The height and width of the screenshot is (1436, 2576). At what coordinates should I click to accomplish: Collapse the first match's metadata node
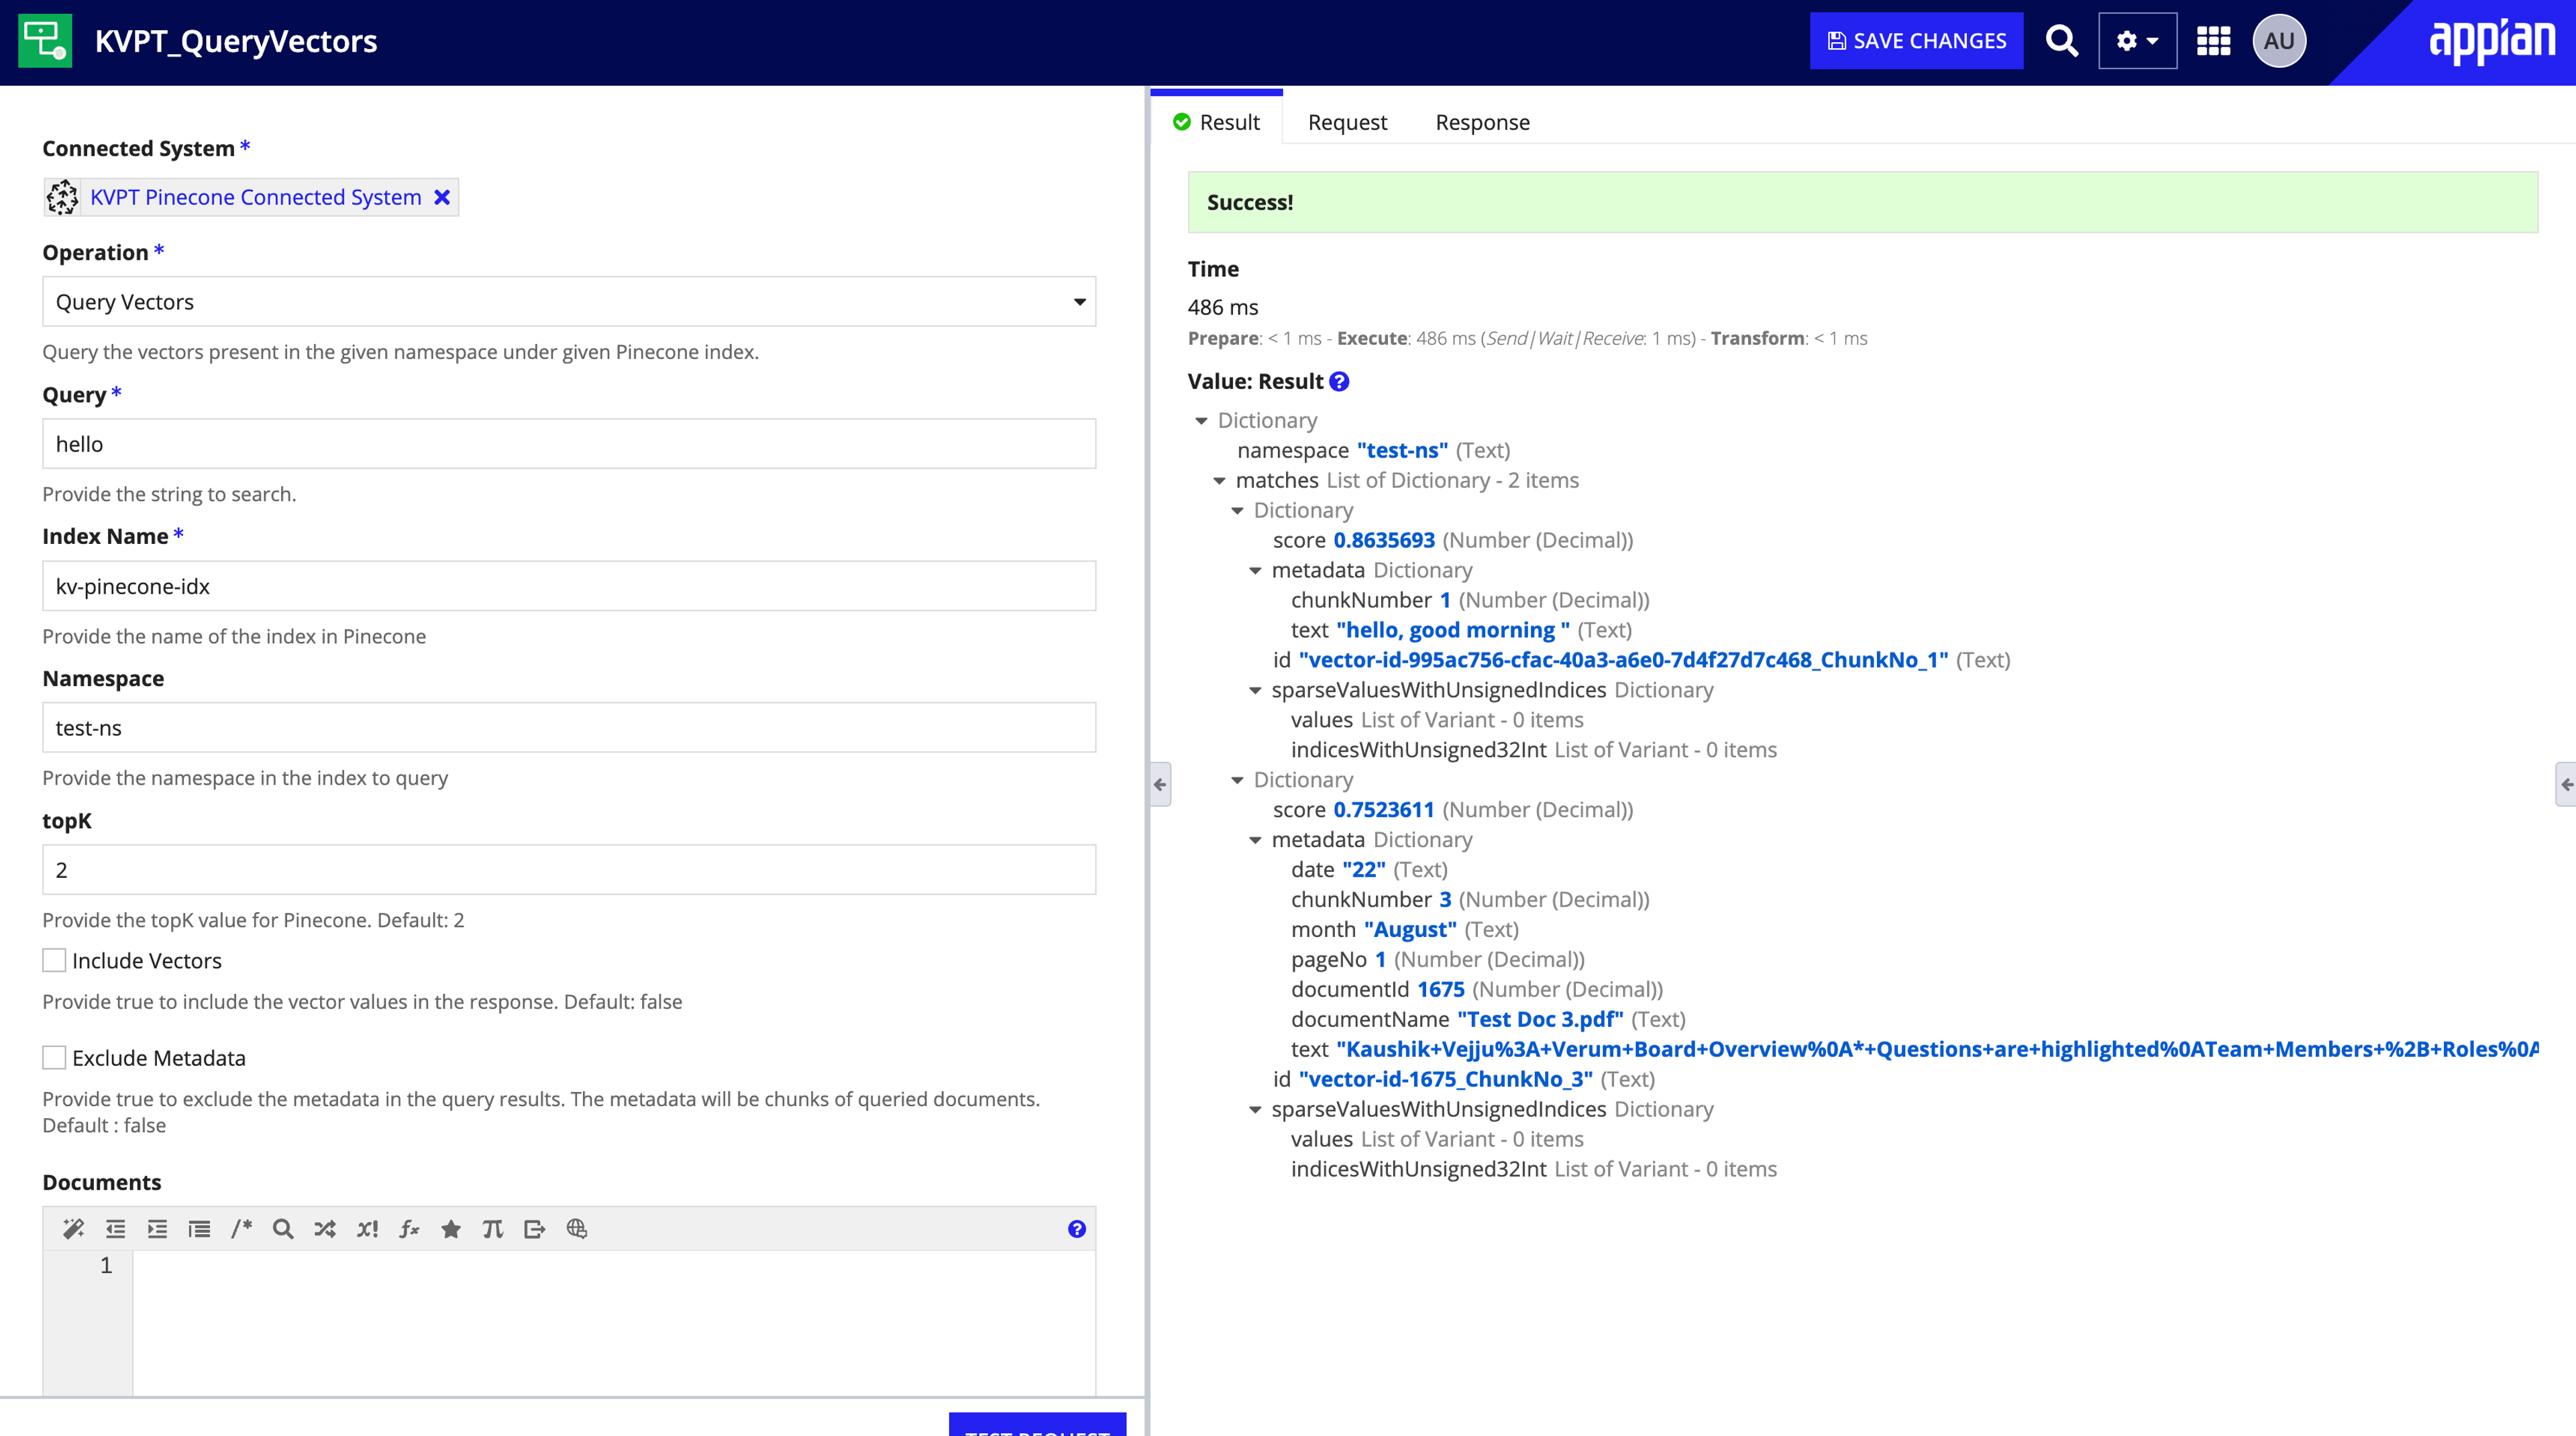pos(1255,571)
